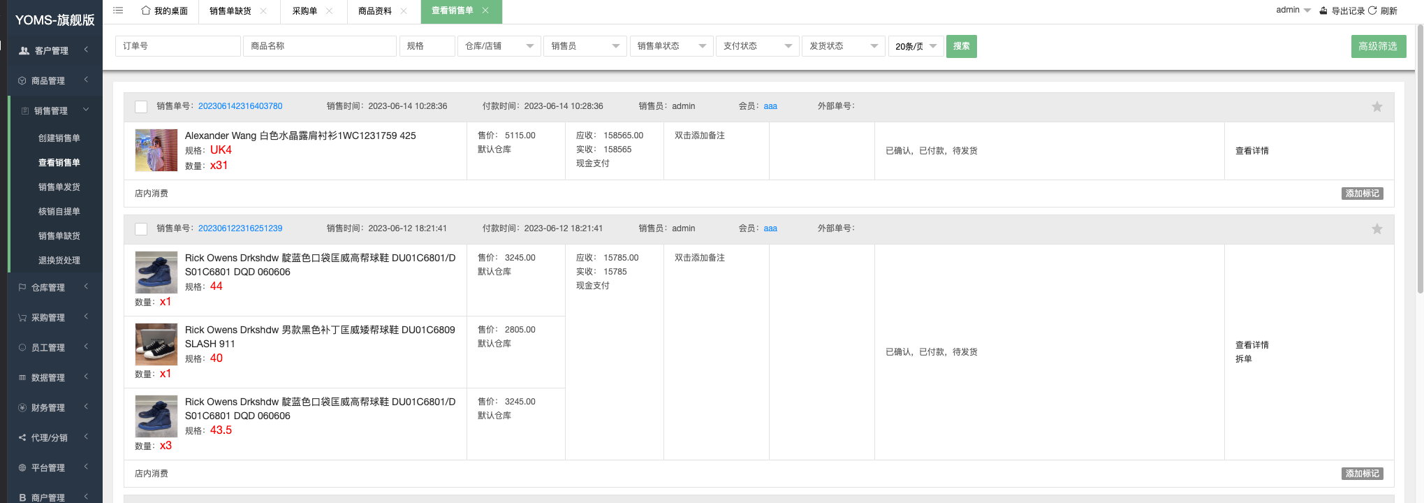This screenshot has height=503, width=1424.
Task: Click 查看详情 for Alexander Wang order
Action: [x=1252, y=151]
